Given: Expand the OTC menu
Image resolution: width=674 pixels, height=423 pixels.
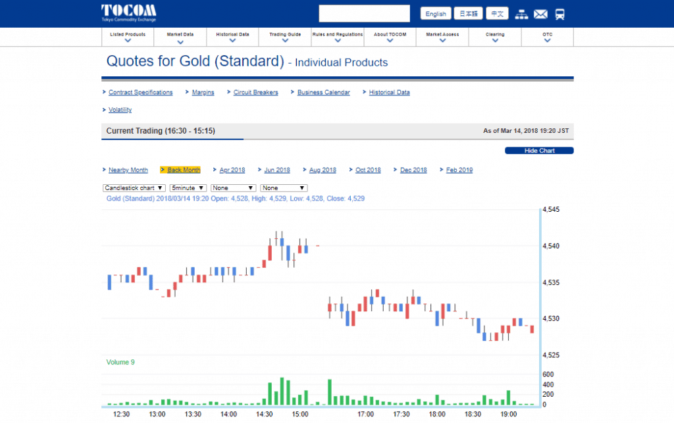Looking at the screenshot, I should click(547, 37).
